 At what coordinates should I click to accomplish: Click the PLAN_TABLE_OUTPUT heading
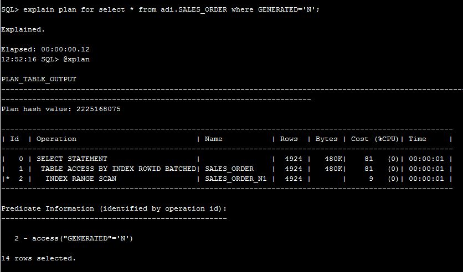[x=39, y=79]
